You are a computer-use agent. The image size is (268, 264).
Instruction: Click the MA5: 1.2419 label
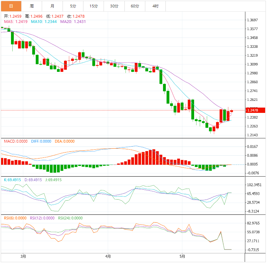(16, 22)
